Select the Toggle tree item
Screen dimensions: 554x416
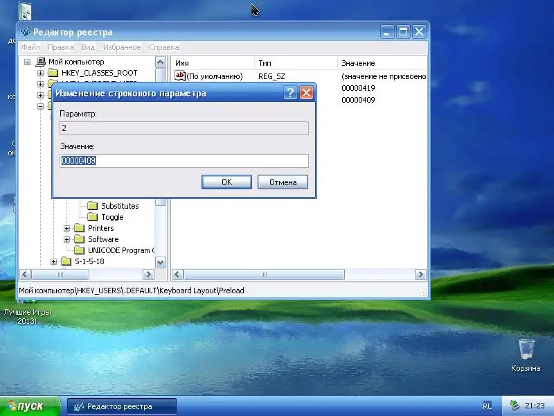(112, 217)
